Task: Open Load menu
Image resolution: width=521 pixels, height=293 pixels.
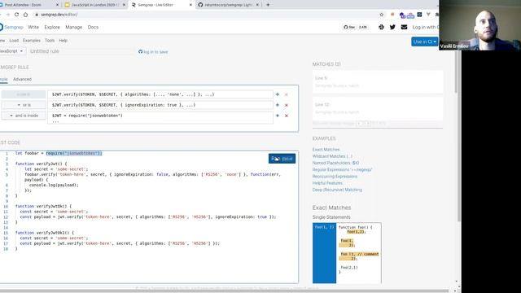Action: 14,41
